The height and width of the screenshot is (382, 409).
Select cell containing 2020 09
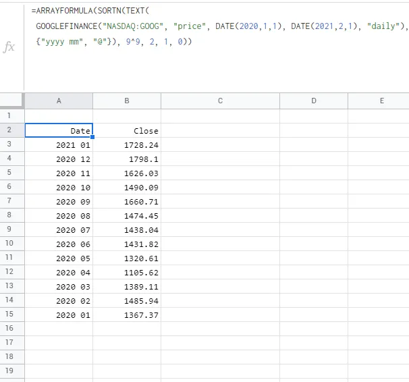pyautogui.click(x=59, y=201)
